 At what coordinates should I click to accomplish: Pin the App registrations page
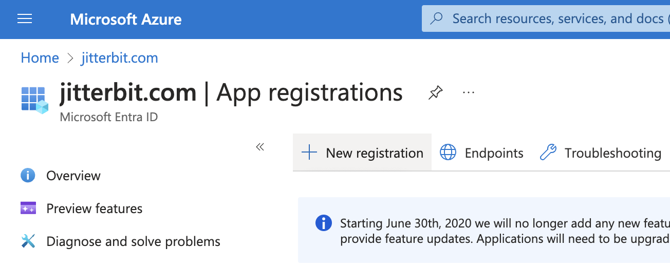(435, 93)
